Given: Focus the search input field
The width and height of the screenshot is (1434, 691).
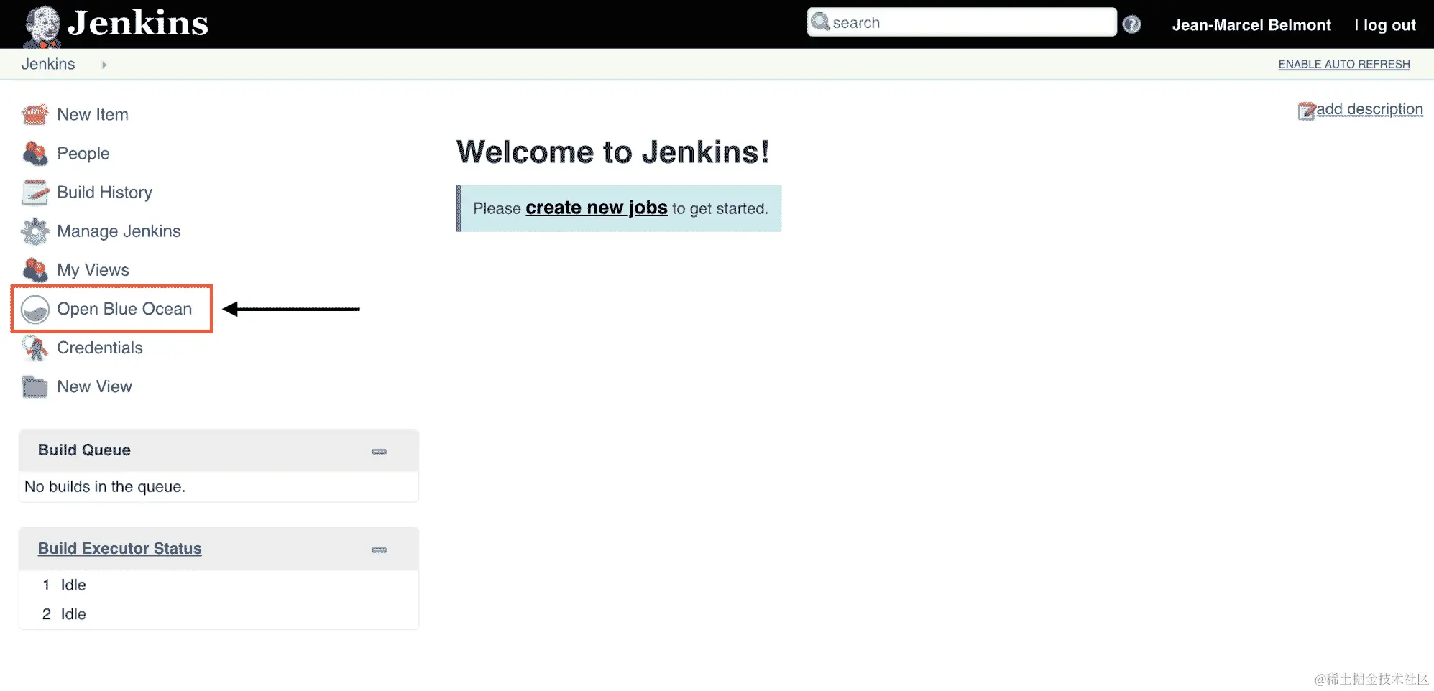Looking at the screenshot, I should [x=962, y=22].
